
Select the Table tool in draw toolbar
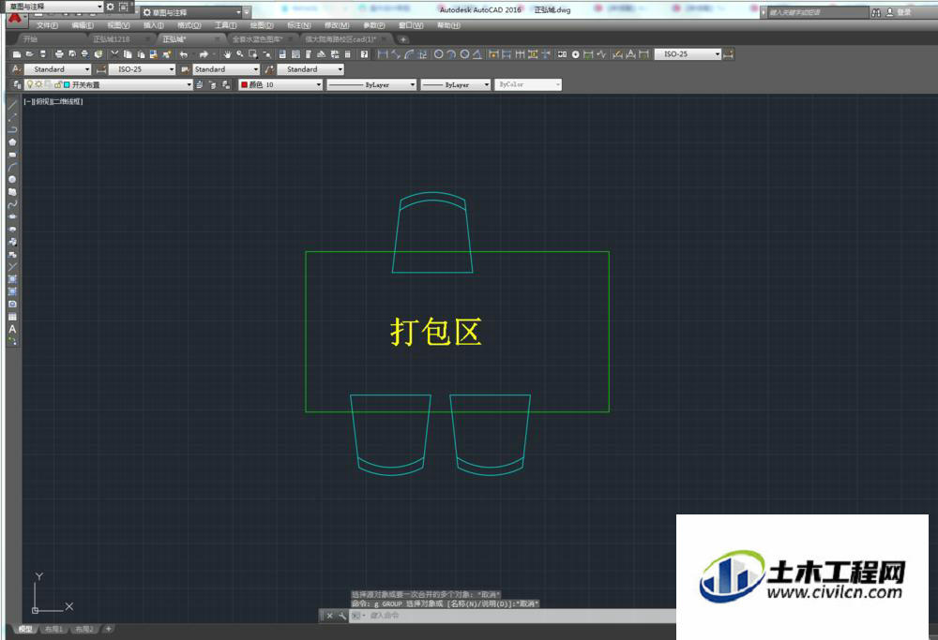[x=12, y=317]
